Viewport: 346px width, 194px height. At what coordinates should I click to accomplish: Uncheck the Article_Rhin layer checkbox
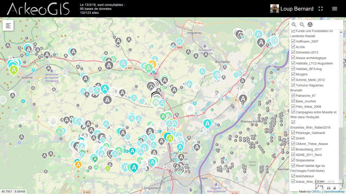coord(293,182)
